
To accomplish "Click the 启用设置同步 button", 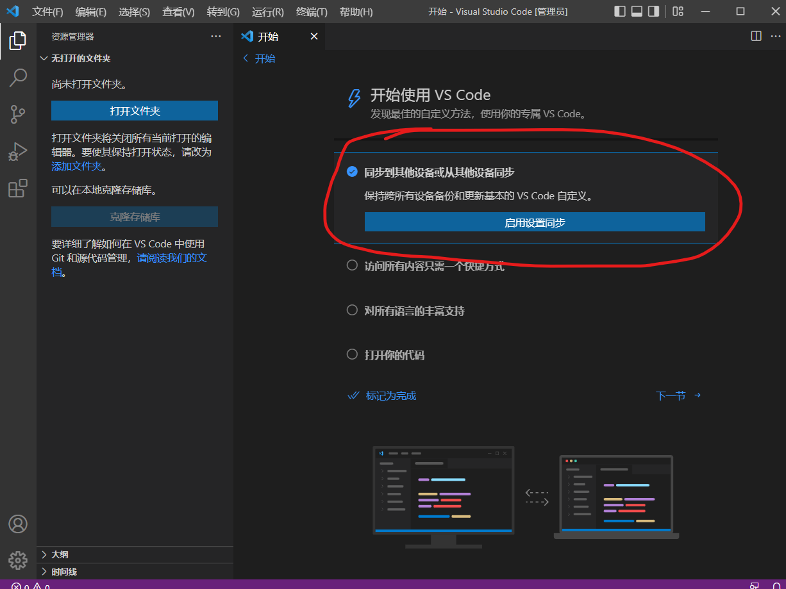I will click(535, 222).
